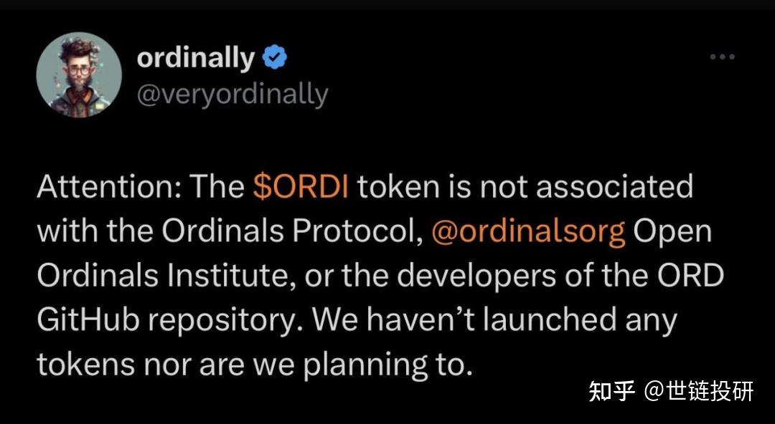Screen dimensions: 775x424
Task: Click the phrase token is not associated
Action: coord(525,187)
